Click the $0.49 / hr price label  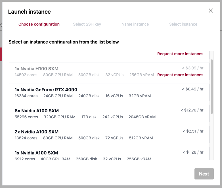[193, 89]
